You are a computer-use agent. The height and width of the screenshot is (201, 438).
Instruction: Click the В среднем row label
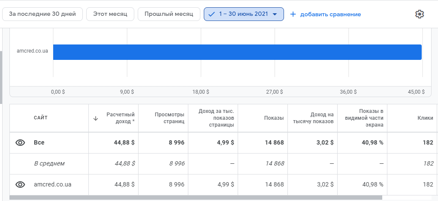(x=49, y=163)
